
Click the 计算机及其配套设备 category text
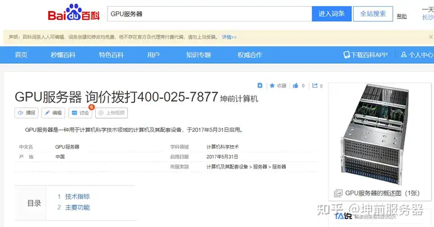click(x=227, y=167)
